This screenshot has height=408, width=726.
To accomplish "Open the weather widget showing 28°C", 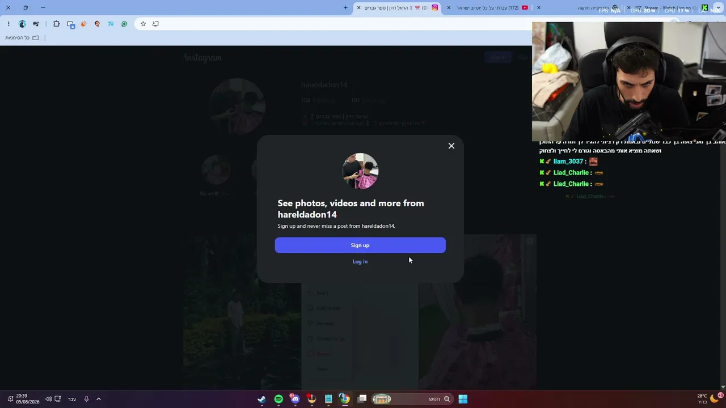I will 708,399.
